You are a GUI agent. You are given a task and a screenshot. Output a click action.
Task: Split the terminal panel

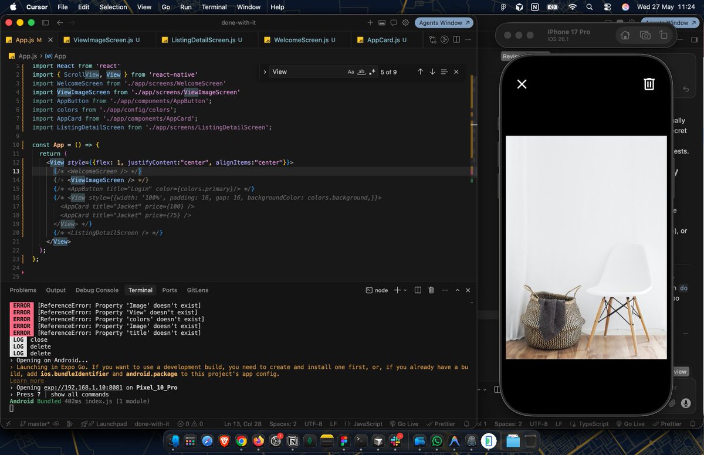pyautogui.click(x=418, y=290)
